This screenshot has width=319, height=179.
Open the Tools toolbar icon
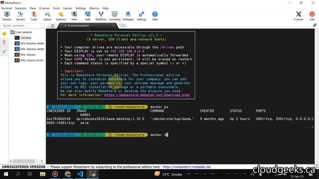point(34,16)
